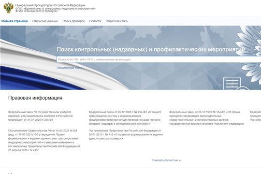Click the banner heading Поиск контрольных мероприятий
This screenshot has width=261, height=174.
(151, 49)
